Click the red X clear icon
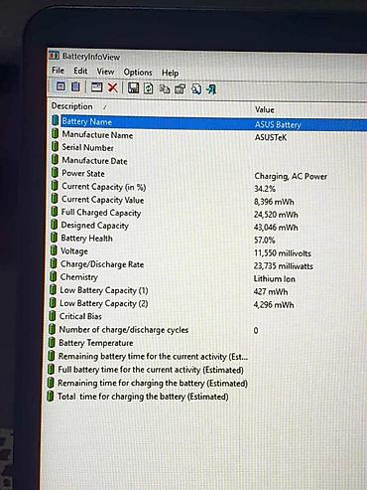This screenshot has width=367, height=490. point(113,87)
